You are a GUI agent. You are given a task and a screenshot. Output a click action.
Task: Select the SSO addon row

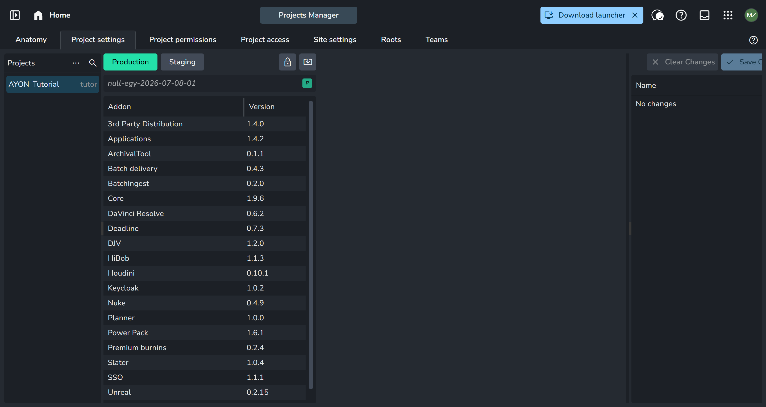tap(205, 377)
